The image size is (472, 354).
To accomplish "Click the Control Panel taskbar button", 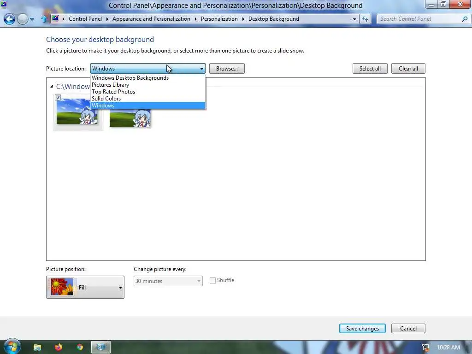I will point(101,347).
